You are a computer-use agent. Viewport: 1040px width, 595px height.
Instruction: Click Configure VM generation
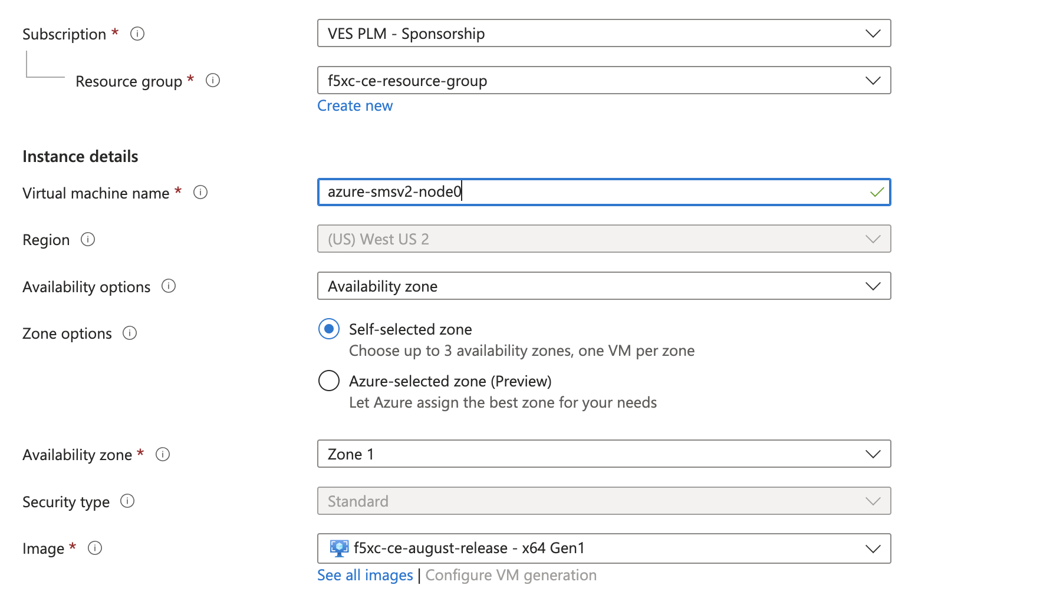[x=511, y=575]
